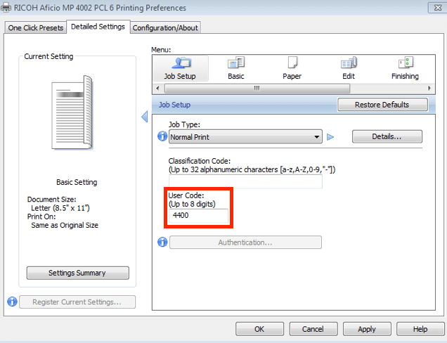This screenshot has width=447, height=343.
Task: Switch to the One Click Presets tab
Action: tap(35, 27)
